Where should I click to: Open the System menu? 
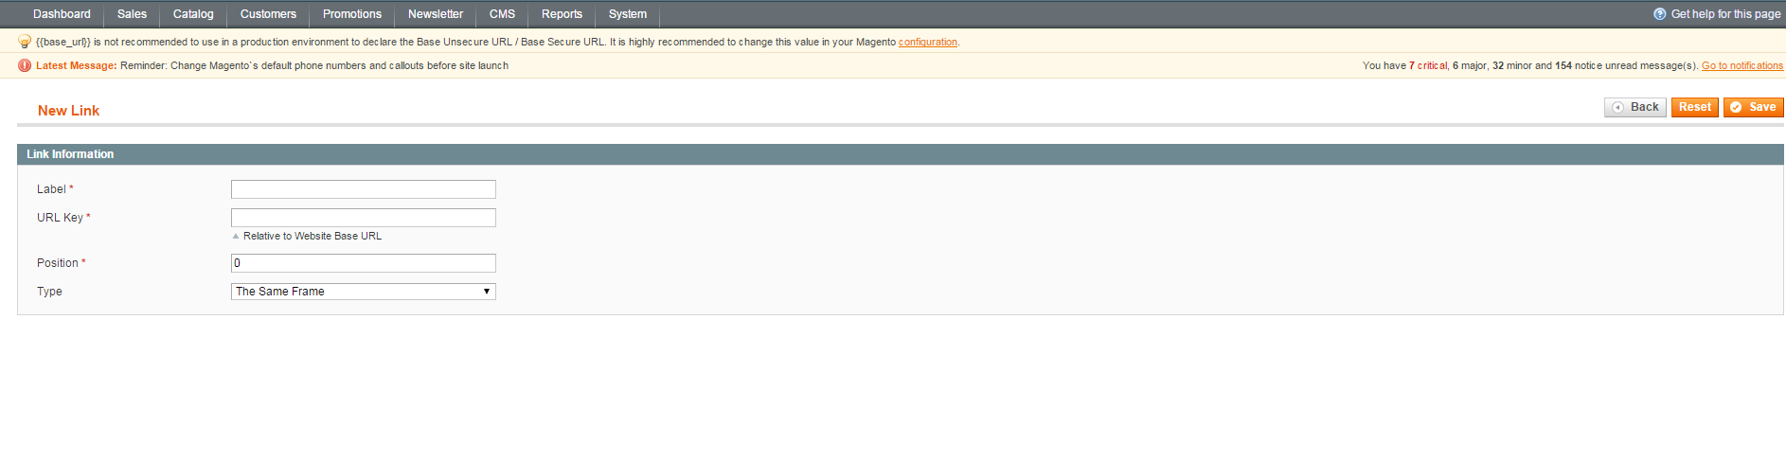pyautogui.click(x=627, y=14)
